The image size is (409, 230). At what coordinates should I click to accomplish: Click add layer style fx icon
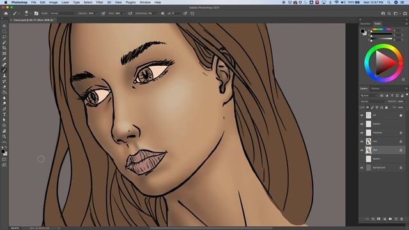pos(373,218)
